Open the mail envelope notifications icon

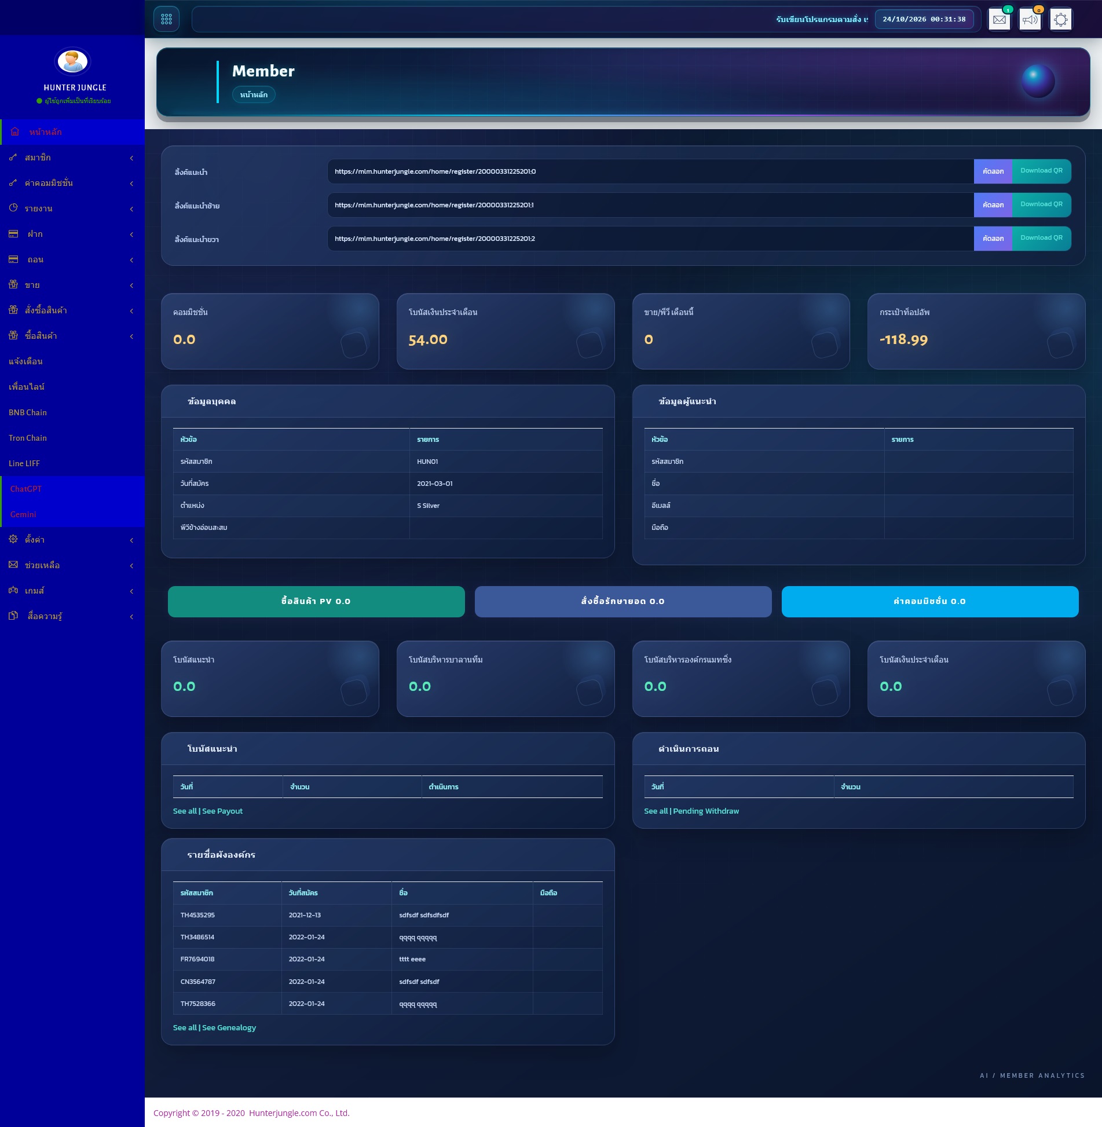pos(999,20)
